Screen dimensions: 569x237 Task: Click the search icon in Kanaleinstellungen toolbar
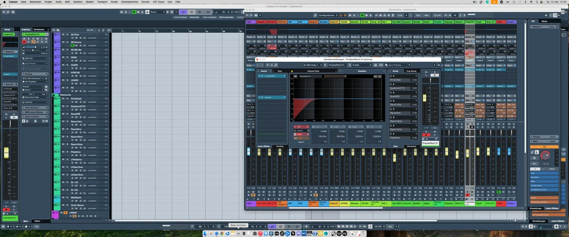click(276, 65)
